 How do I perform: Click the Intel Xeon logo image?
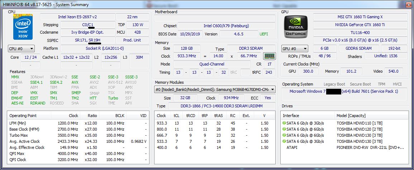23,26
